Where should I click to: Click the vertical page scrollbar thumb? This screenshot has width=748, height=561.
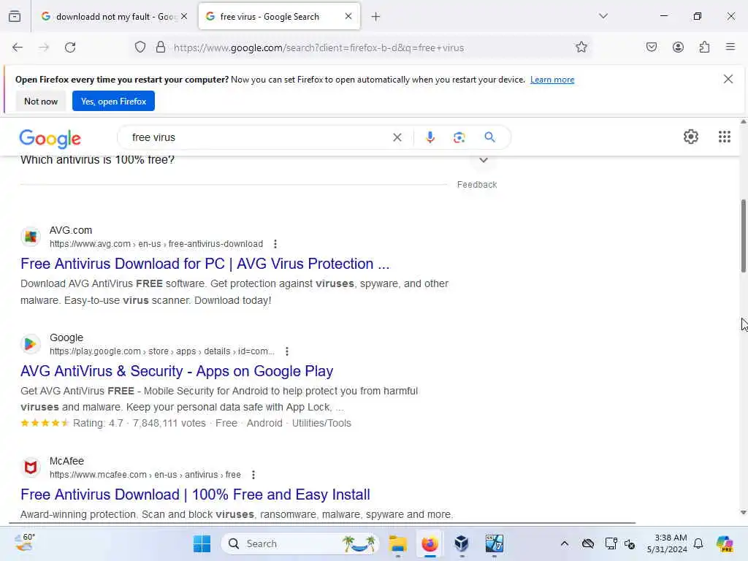(743, 236)
